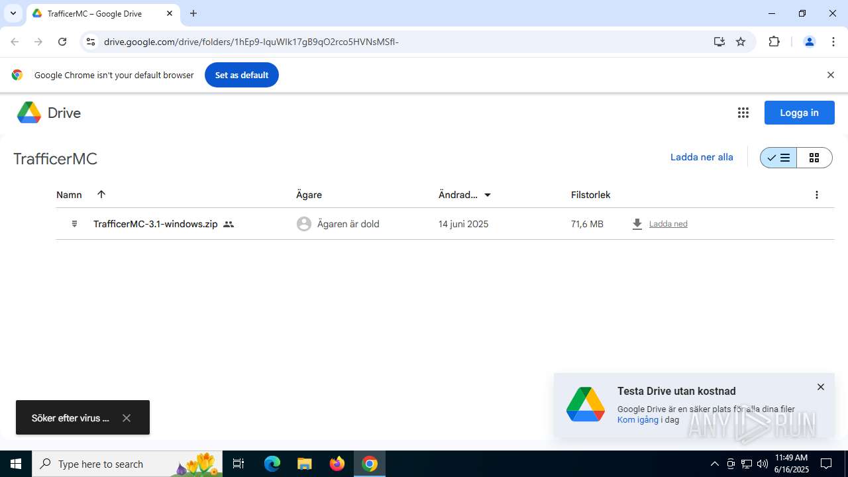This screenshot has width=848, height=477.
Task: Click the Kom igång link
Action: point(638,419)
